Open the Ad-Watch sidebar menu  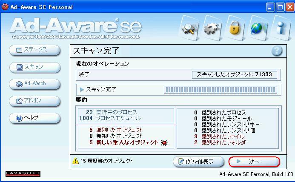34,84
